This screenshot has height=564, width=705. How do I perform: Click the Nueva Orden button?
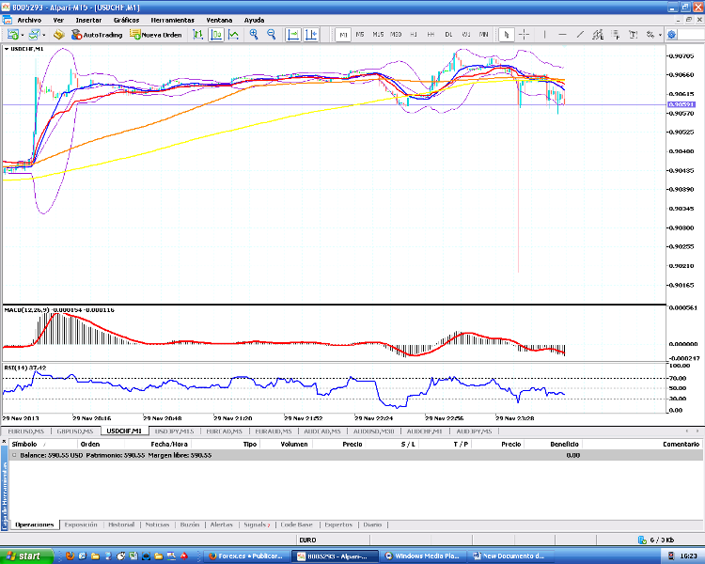(x=156, y=35)
